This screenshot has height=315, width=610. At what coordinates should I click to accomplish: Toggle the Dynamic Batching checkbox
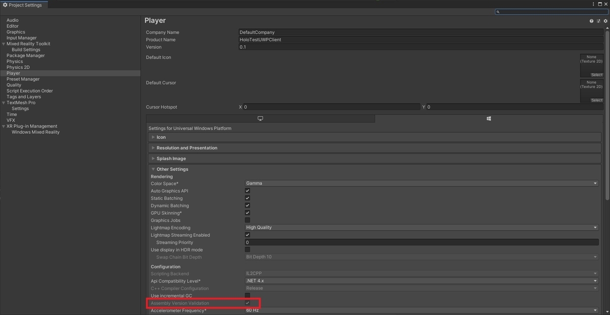[248, 205]
